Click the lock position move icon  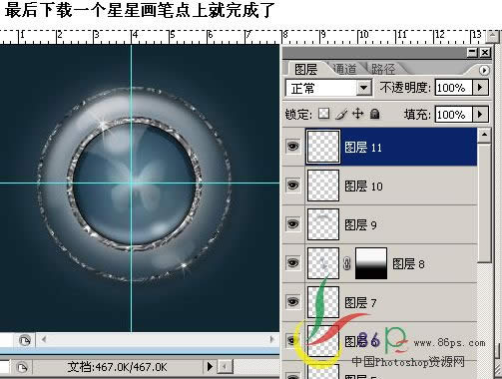[358, 114]
